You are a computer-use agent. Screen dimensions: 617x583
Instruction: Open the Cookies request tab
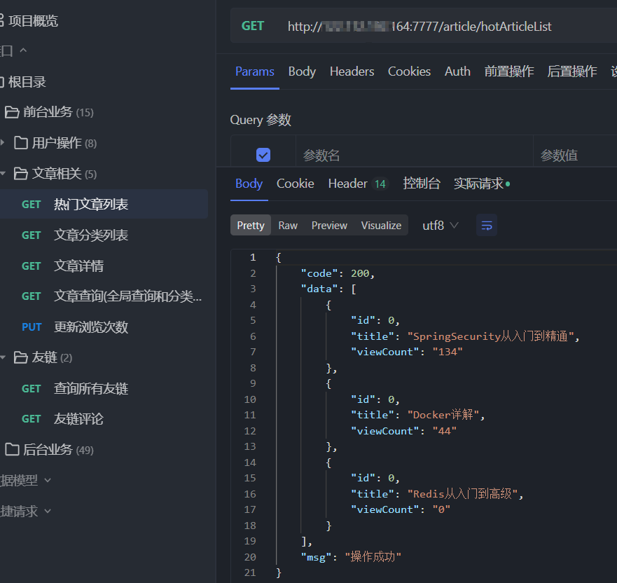409,71
